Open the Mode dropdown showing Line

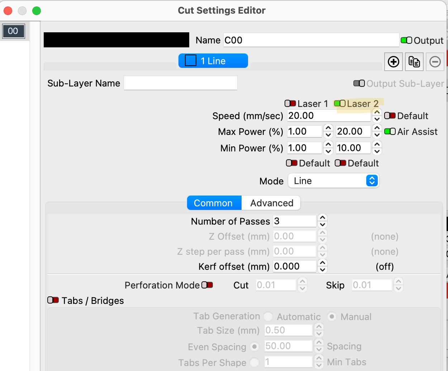point(333,181)
